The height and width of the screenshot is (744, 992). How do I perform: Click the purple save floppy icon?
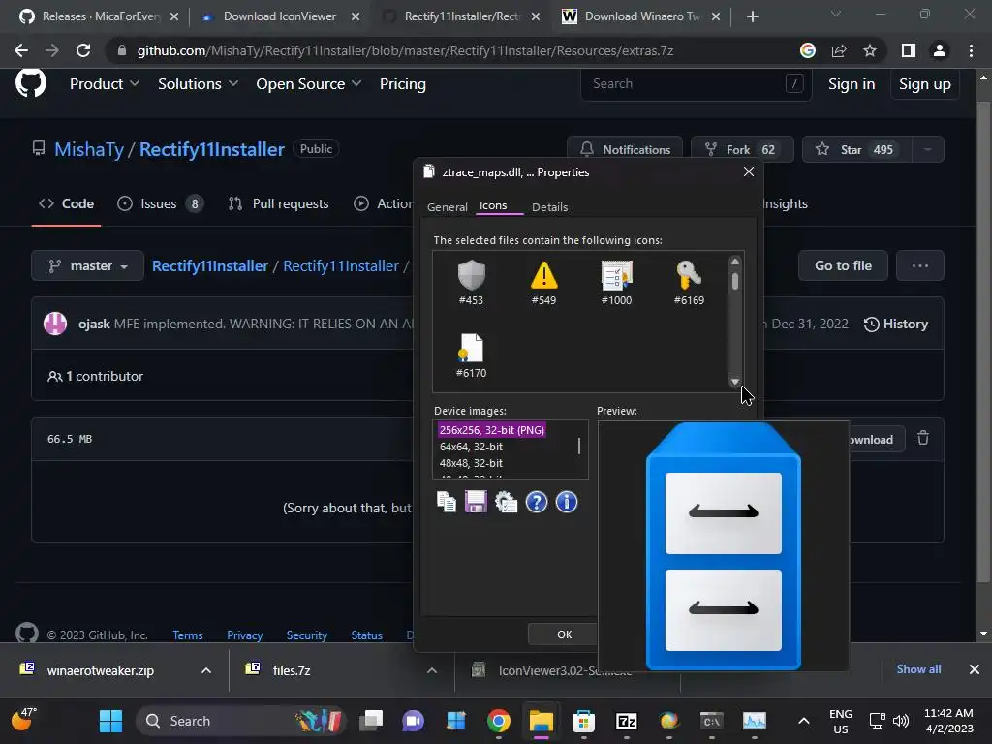(476, 503)
